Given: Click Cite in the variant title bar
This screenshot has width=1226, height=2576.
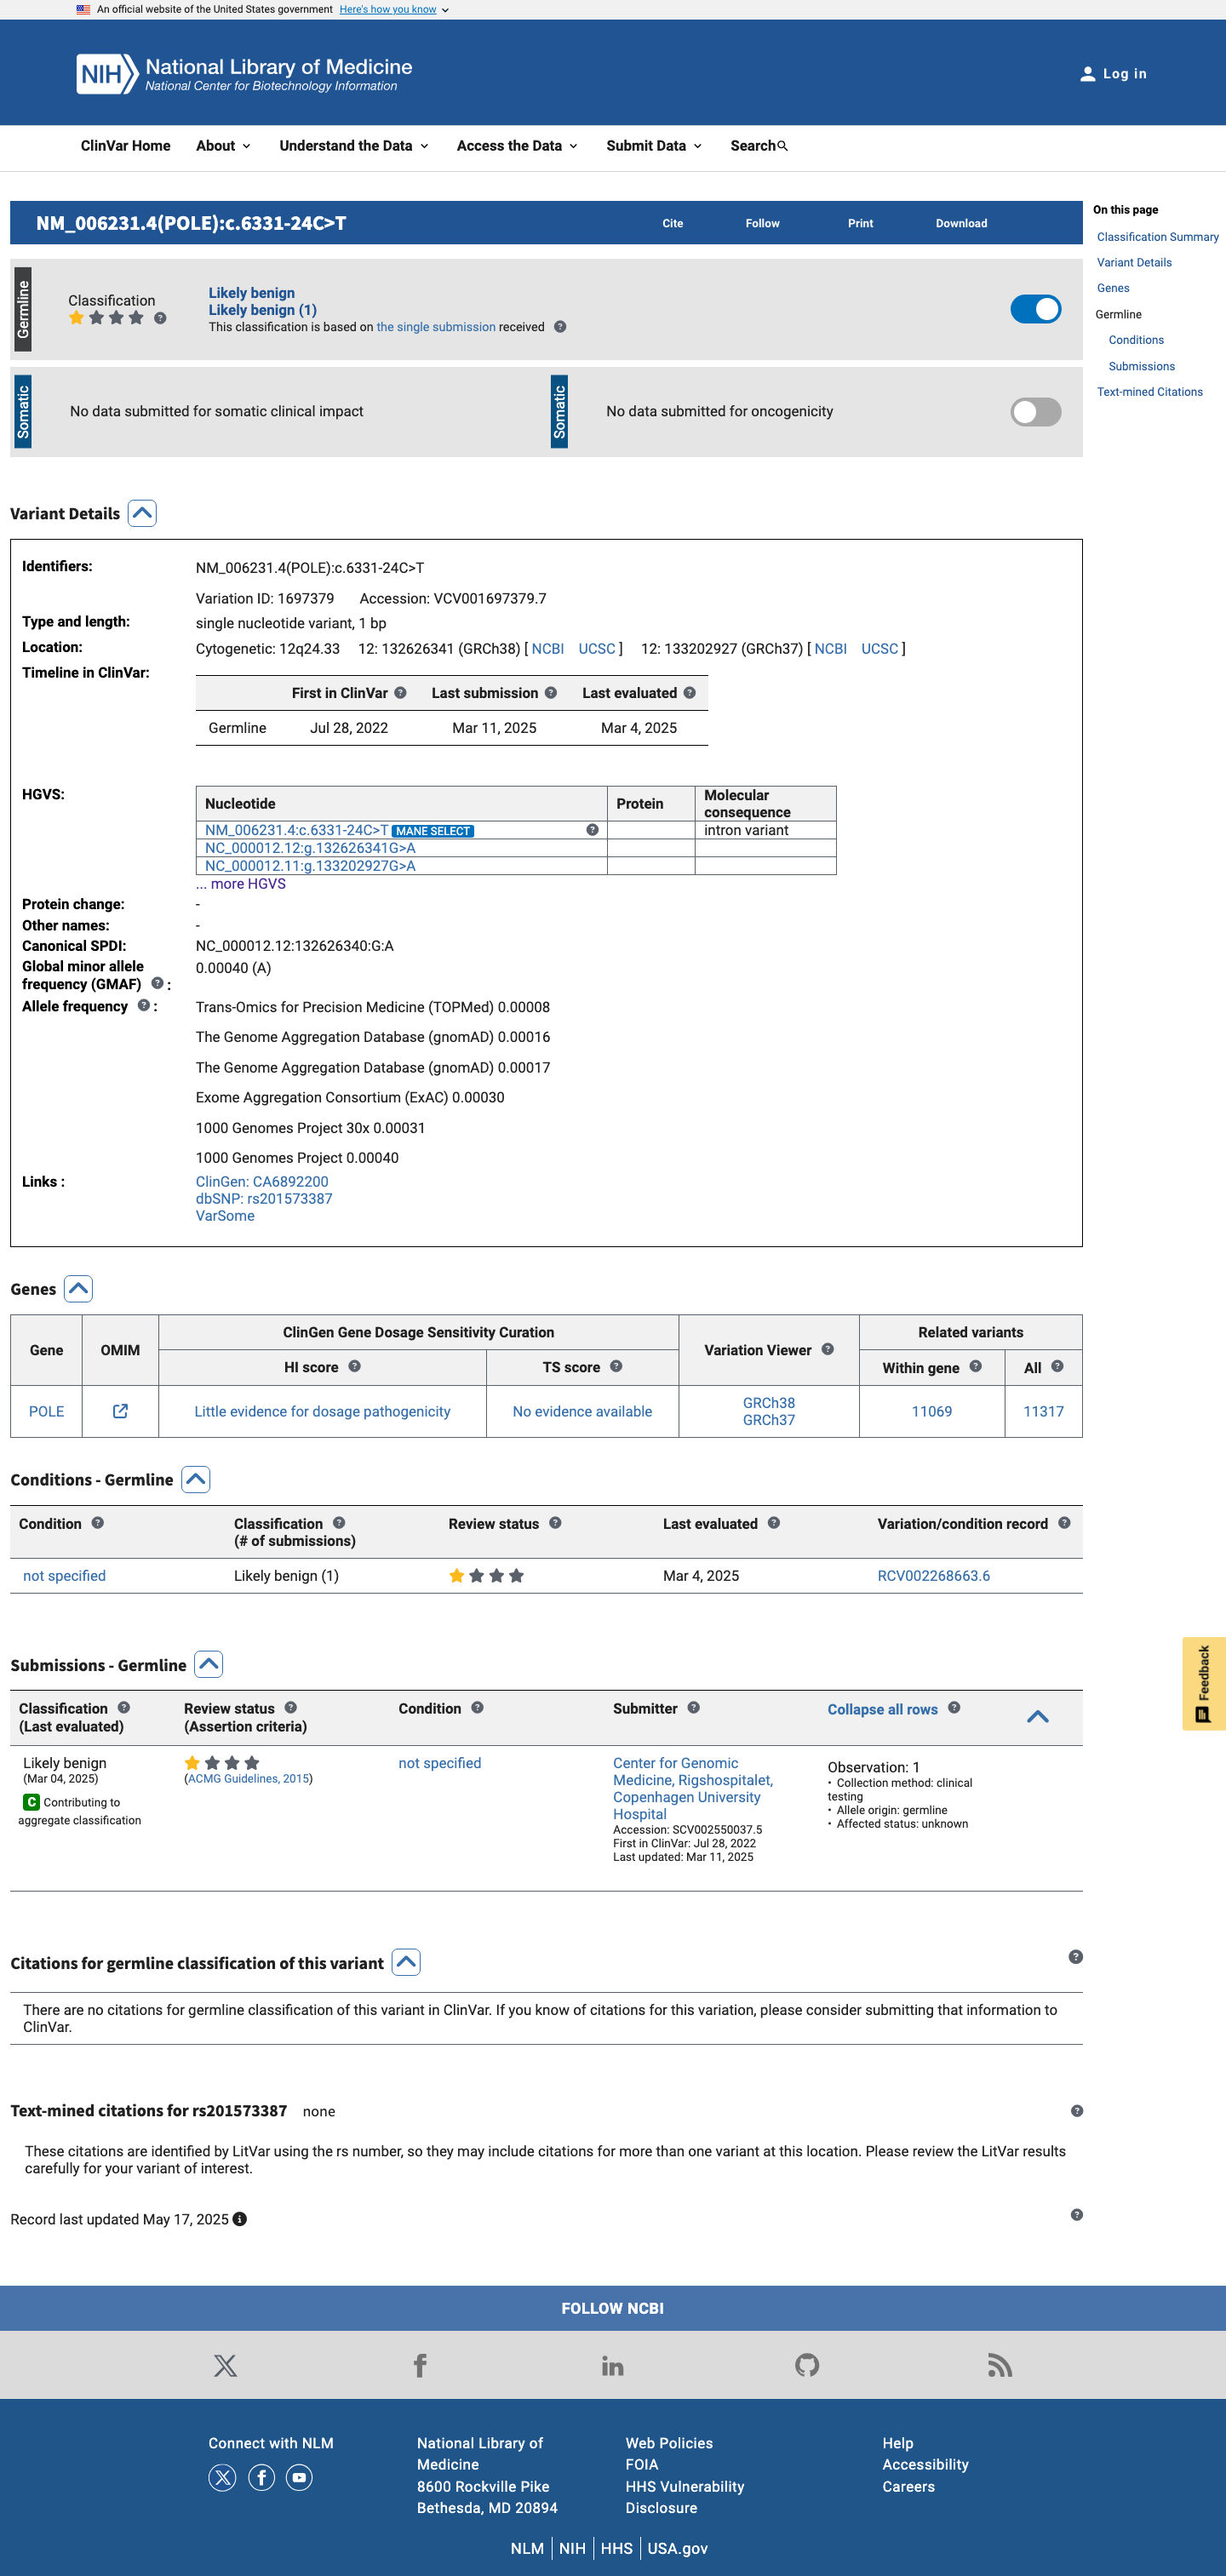Looking at the screenshot, I should pyautogui.click(x=673, y=223).
